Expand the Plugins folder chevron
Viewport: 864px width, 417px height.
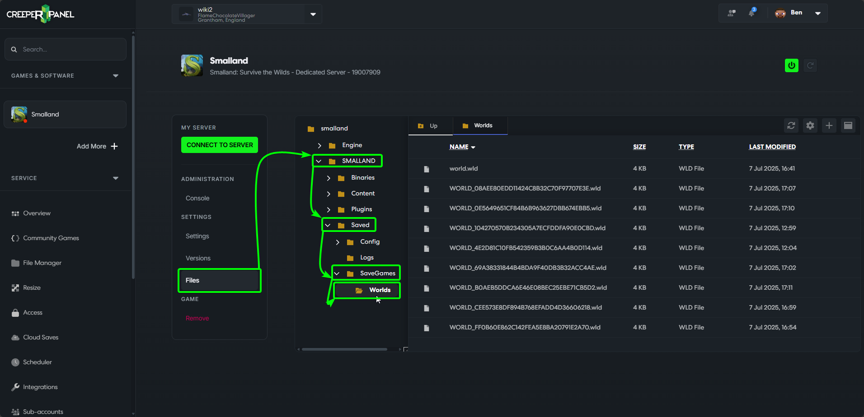[x=329, y=209]
